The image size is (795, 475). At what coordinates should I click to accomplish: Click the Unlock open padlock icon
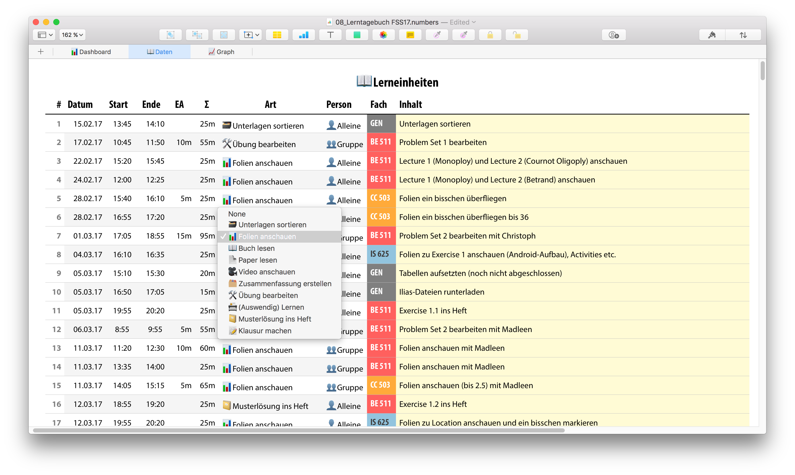click(516, 35)
